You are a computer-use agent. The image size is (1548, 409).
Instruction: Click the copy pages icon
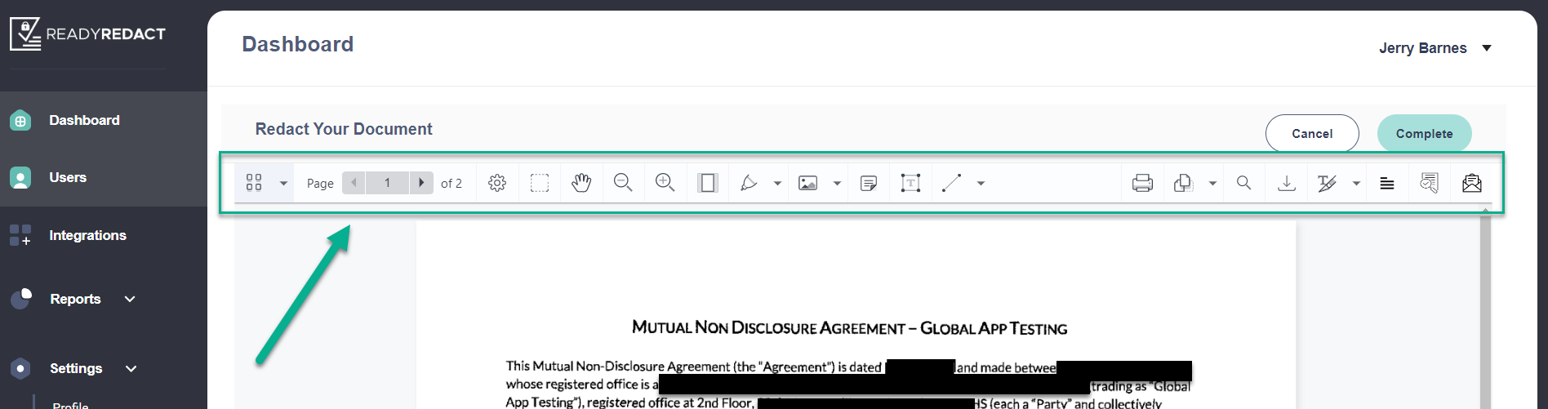pyautogui.click(x=1183, y=183)
